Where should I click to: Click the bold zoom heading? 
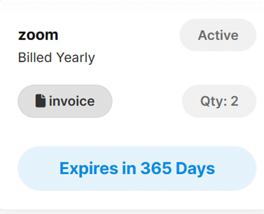(x=38, y=35)
